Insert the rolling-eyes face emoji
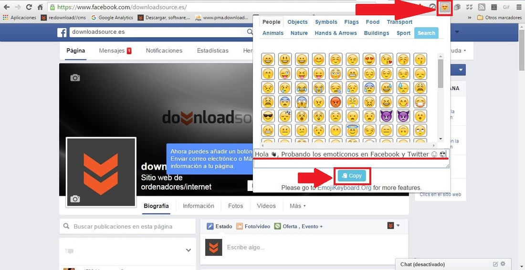This screenshot has height=270, width=525. pyautogui.click(x=420, y=130)
